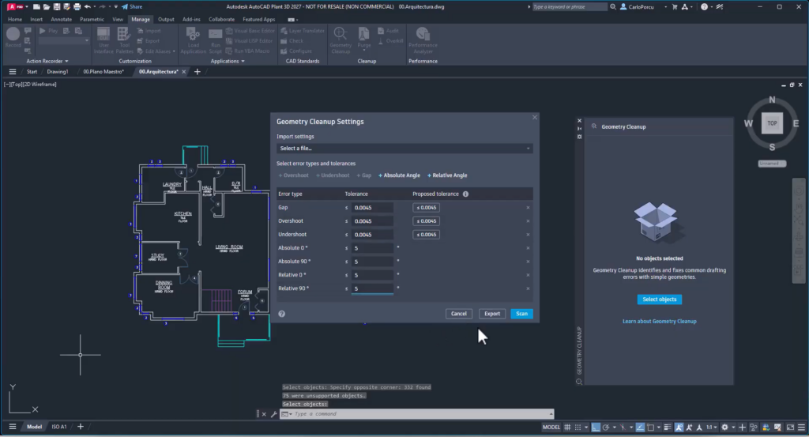The image size is (809, 437).
Task: Expand the Applications panel arrow
Action: (x=243, y=61)
